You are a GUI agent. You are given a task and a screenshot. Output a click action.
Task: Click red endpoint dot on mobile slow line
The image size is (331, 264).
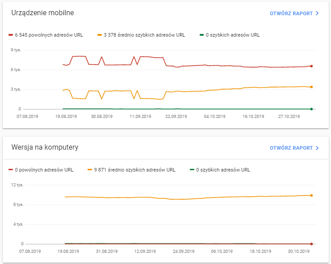click(x=311, y=66)
